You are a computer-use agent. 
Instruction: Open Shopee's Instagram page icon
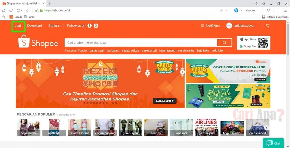pyautogui.click(x=96, y=26)
